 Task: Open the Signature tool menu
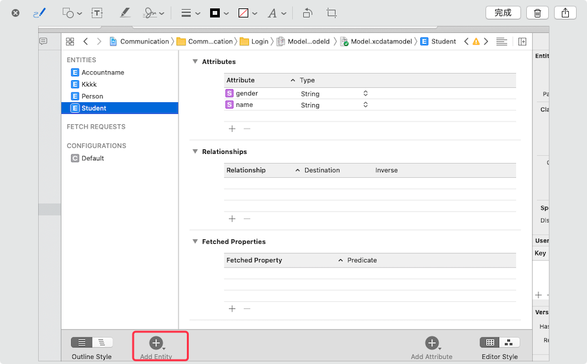click(x=153, y=13)
